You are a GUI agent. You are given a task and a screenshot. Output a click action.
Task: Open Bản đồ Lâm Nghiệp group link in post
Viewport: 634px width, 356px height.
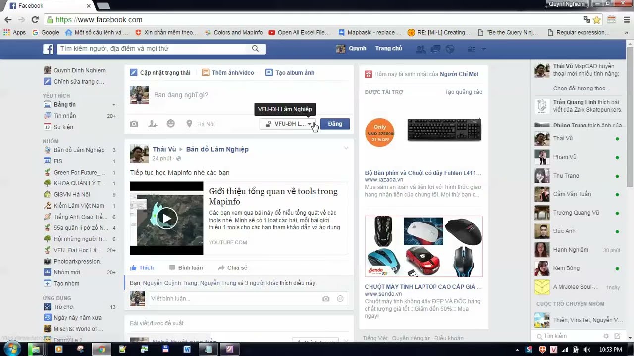[x=217, y=149]
